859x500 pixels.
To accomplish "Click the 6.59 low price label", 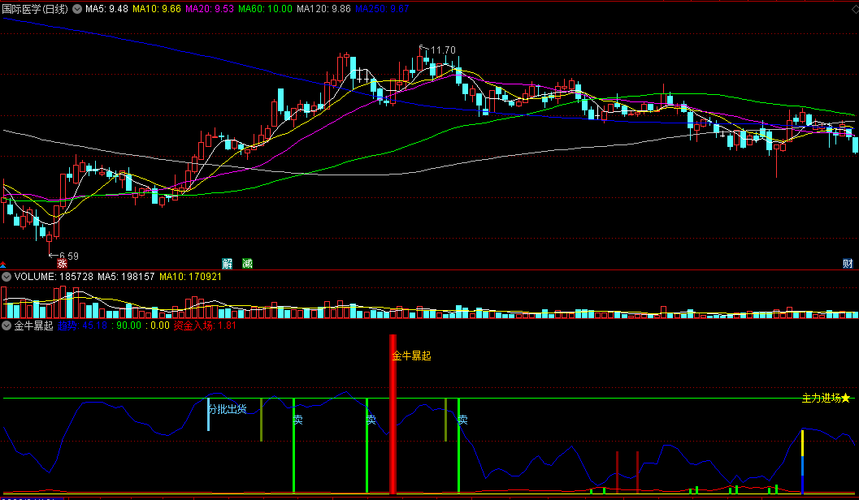I will click(x=68, y=256).
